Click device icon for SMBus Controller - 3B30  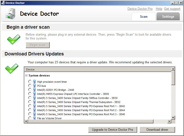[x=34, y=98]
